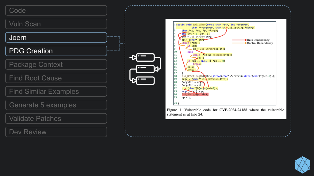Click 'p = (char*)&(argv[cnt+2]);' line
Screen dimensions: 314x176
200,88
